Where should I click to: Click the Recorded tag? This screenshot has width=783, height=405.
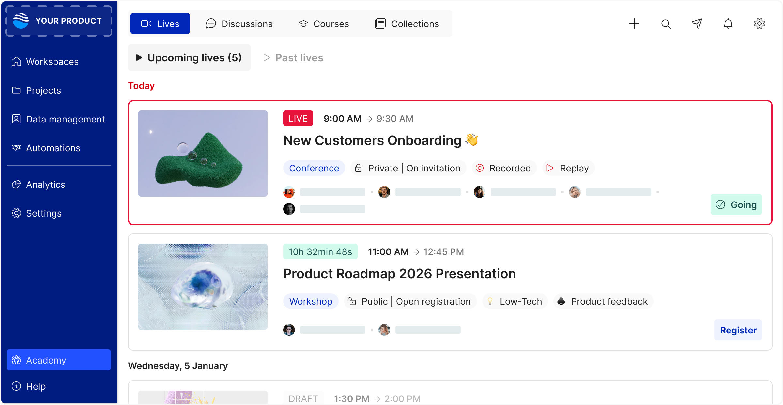coord(503,168)
